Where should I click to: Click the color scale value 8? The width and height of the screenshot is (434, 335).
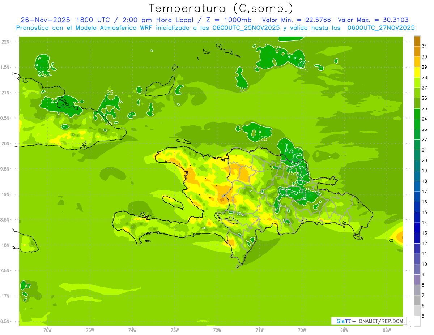tap(423, 285)
